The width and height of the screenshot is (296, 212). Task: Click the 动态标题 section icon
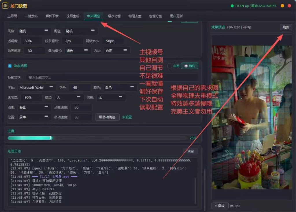(10, 66)
